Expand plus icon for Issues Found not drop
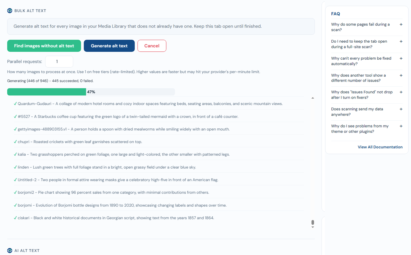Image resolution: width=411 pixels, height=255 pixels. click(x=401, y=92)
